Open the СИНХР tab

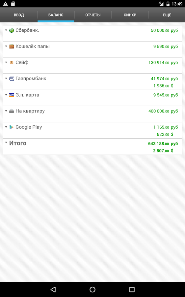[130, 15]
